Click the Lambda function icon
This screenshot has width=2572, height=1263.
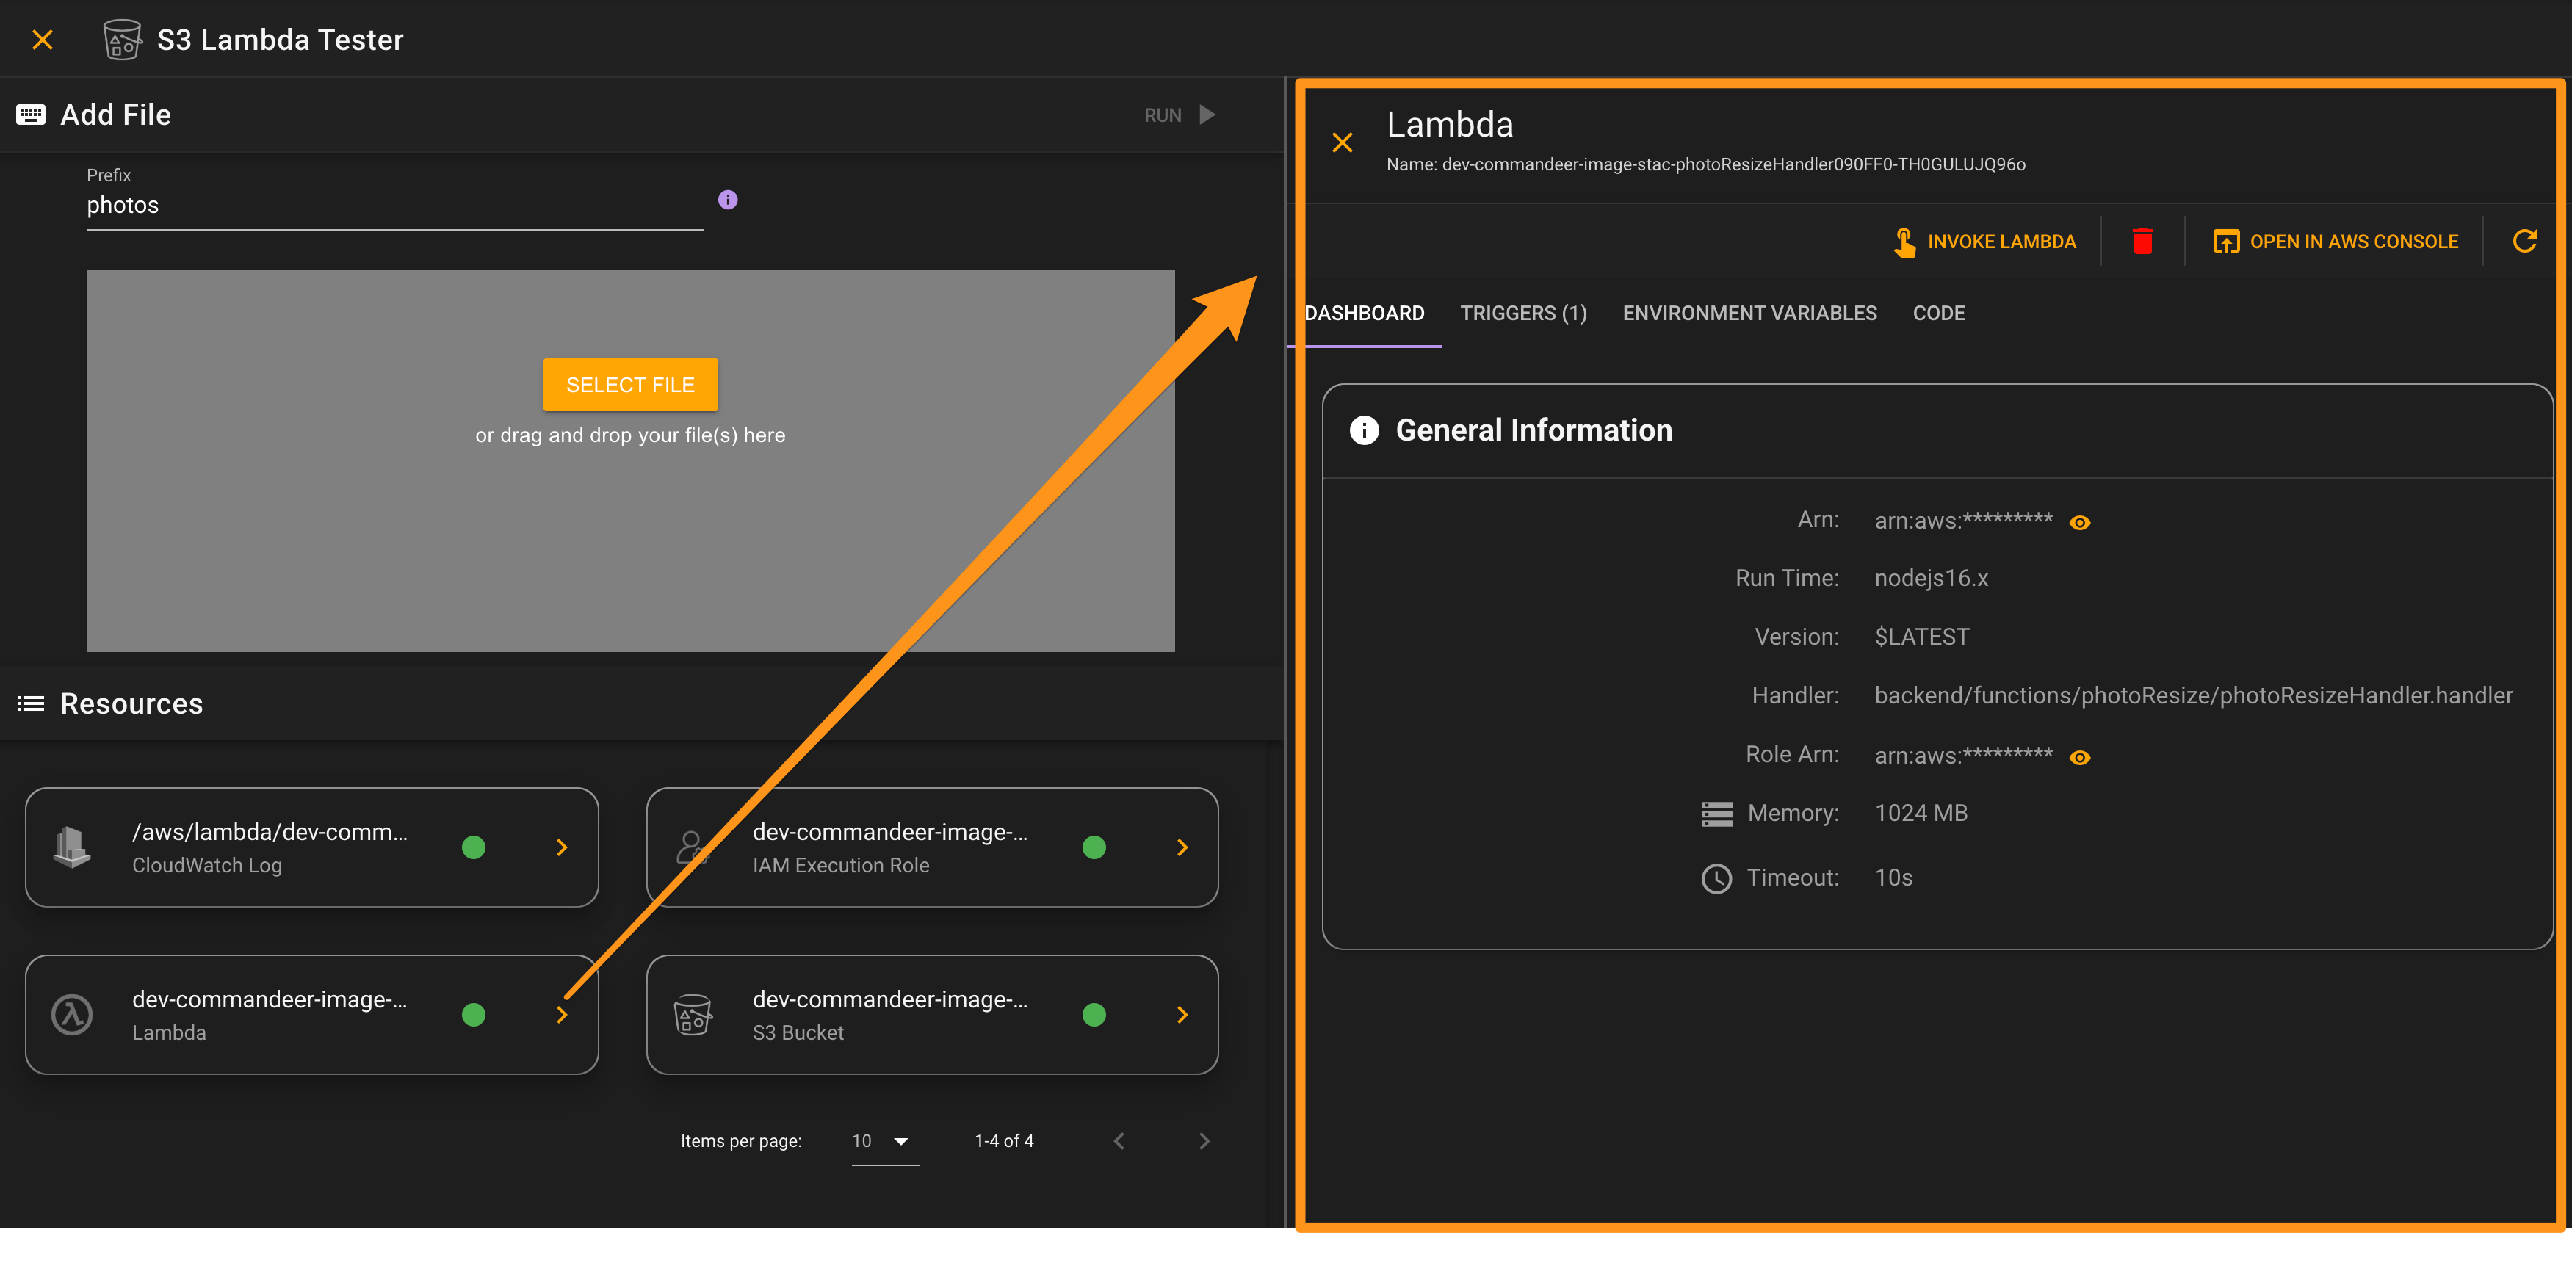(x=72, y=1014)
